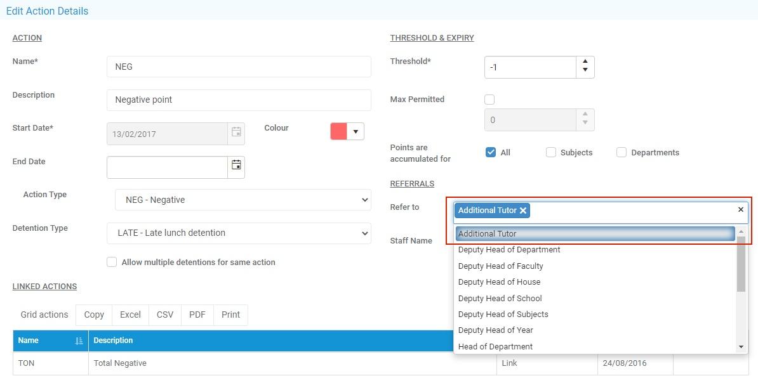The height and width of the screenshot is (383, 758).
Task: Open the Action Type dropdown
Action: 243,200
